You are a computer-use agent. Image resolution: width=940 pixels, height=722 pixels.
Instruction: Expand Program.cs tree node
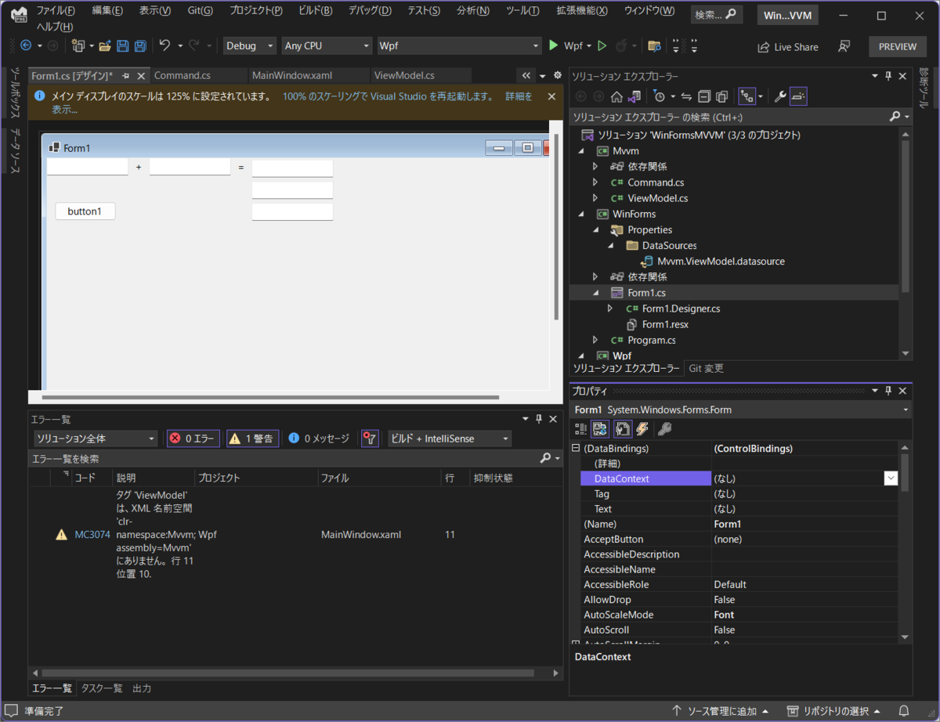(x=595, y=340)
